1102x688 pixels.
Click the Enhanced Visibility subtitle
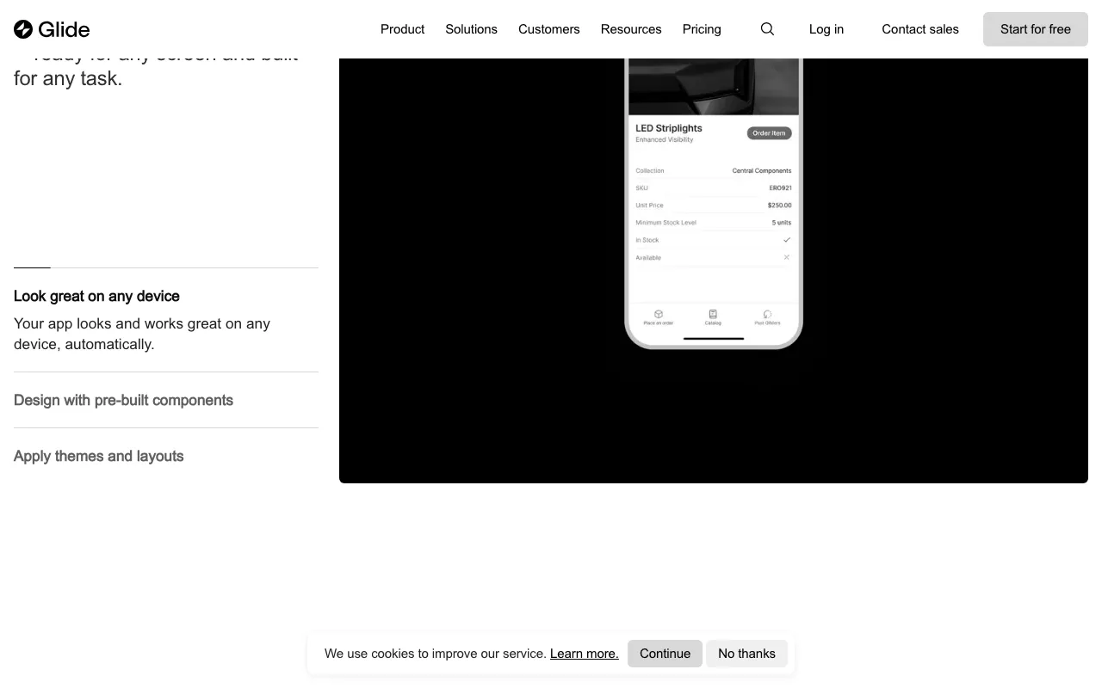point(665,139)
